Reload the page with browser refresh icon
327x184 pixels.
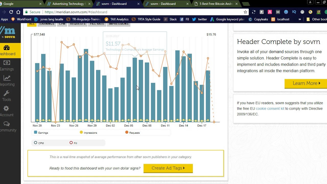pos(11,12)
